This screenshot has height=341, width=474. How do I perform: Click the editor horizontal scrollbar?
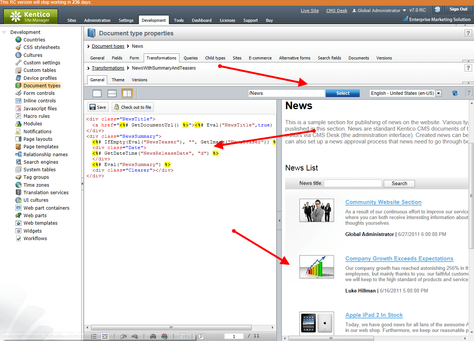[x=171, y=327]
